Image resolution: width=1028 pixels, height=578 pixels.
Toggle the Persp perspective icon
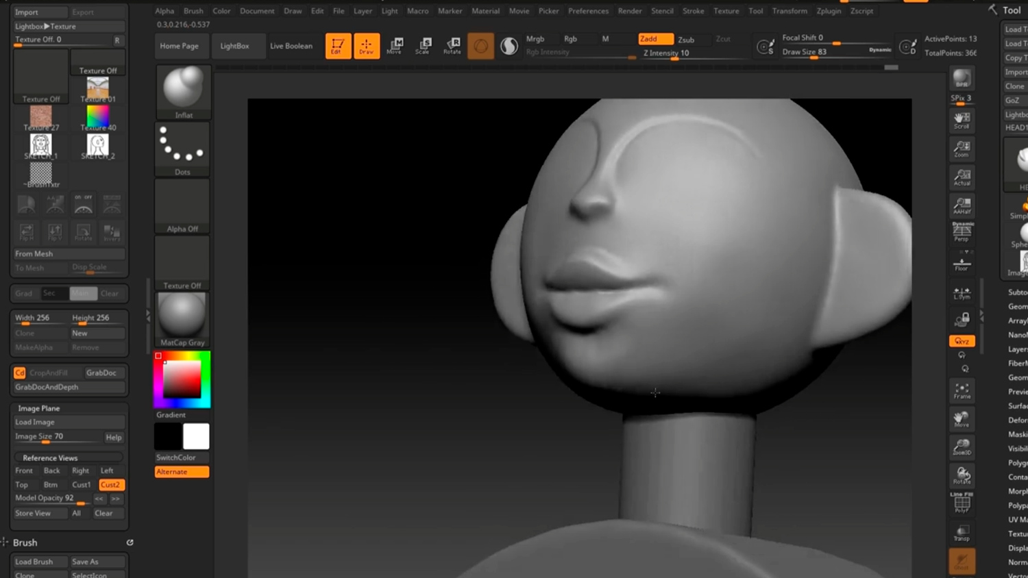(962, 231)
